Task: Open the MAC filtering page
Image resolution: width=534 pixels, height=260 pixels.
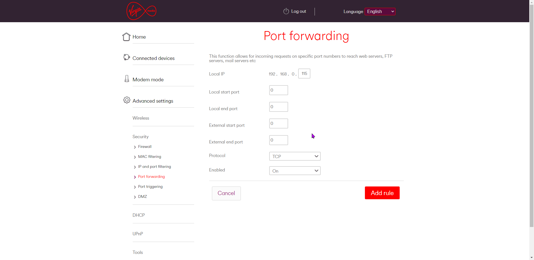Action: point(150,156)
